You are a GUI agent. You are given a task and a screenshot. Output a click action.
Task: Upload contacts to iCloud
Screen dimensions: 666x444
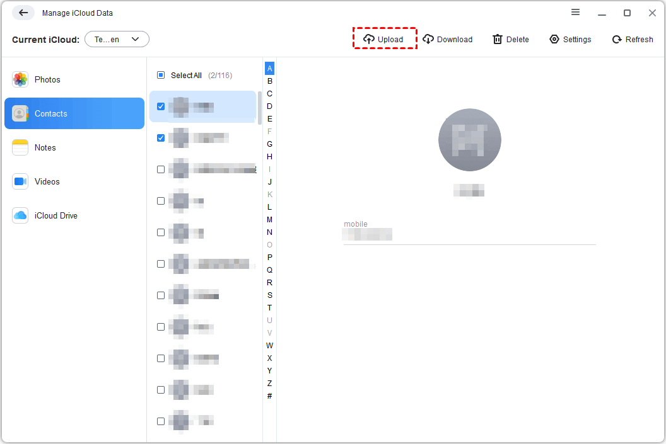[383, 40]
